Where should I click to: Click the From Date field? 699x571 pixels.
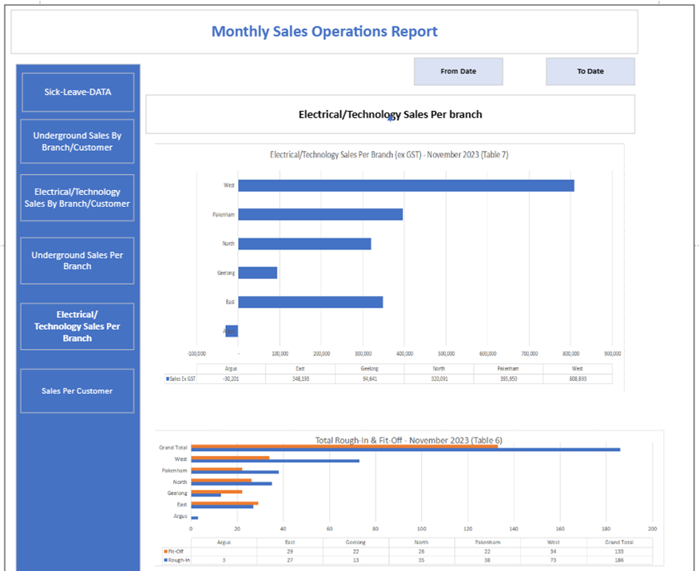pyautogui.click(x=458, y=71)
